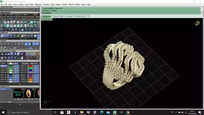Click the Show toggle in the Layers panel
The height and width of the screenshot is (115, 204).
(x=34, y=64)
